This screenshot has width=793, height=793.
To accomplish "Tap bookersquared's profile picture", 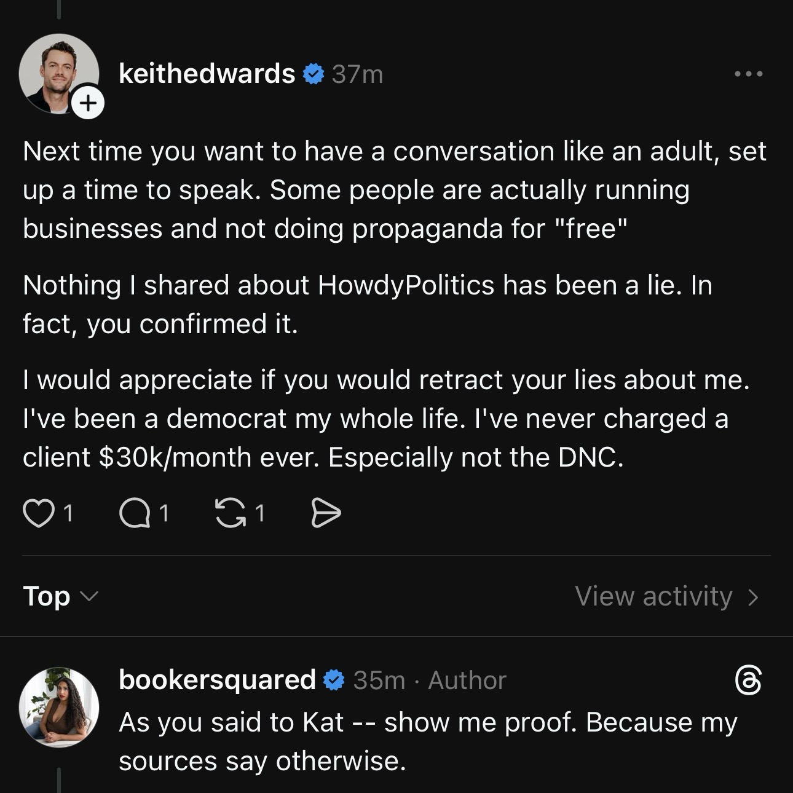I will click(x=59, y=707).
